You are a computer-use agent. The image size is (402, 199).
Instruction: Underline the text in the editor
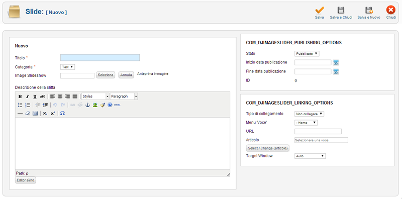click(x=35, y=96)
